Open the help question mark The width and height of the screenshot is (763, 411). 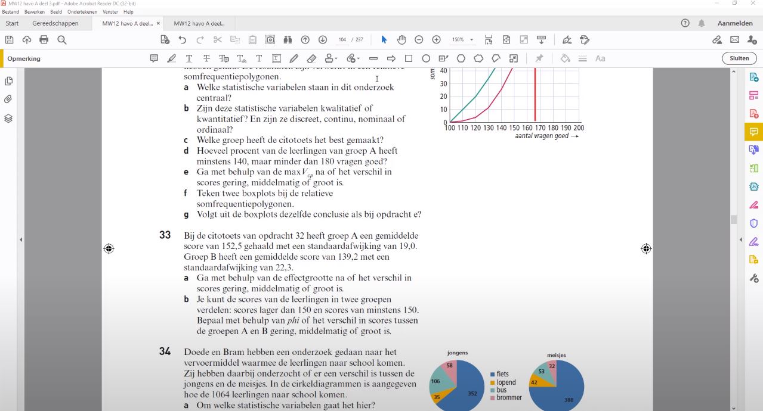click(x=685, y=23)
